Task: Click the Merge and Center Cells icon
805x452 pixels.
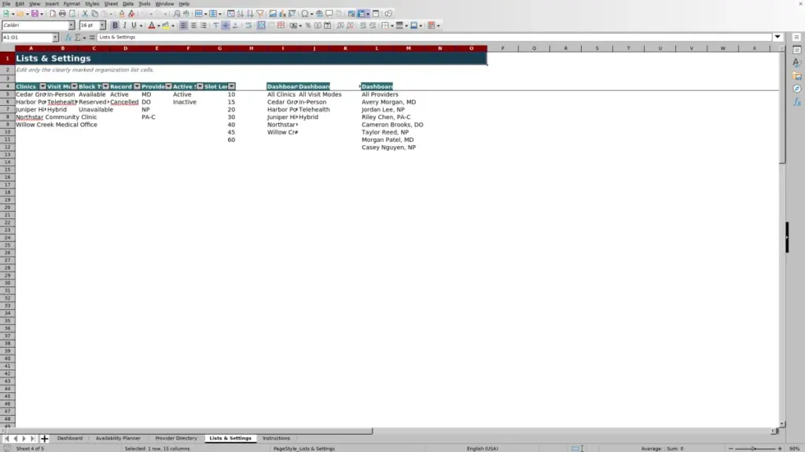Action: point(261,26)
